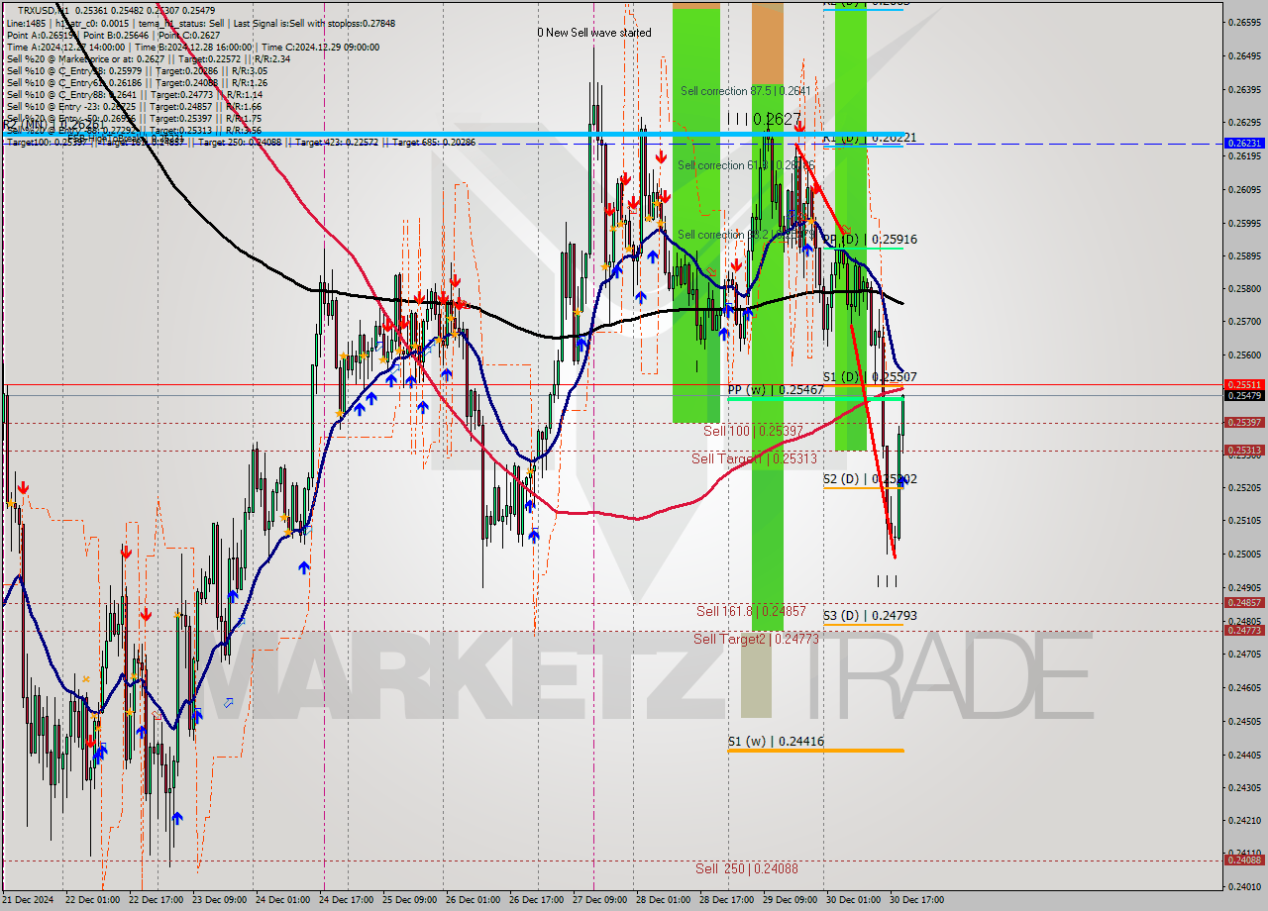Click the '24 Dec 17:00' time axis label

[348, 900]
